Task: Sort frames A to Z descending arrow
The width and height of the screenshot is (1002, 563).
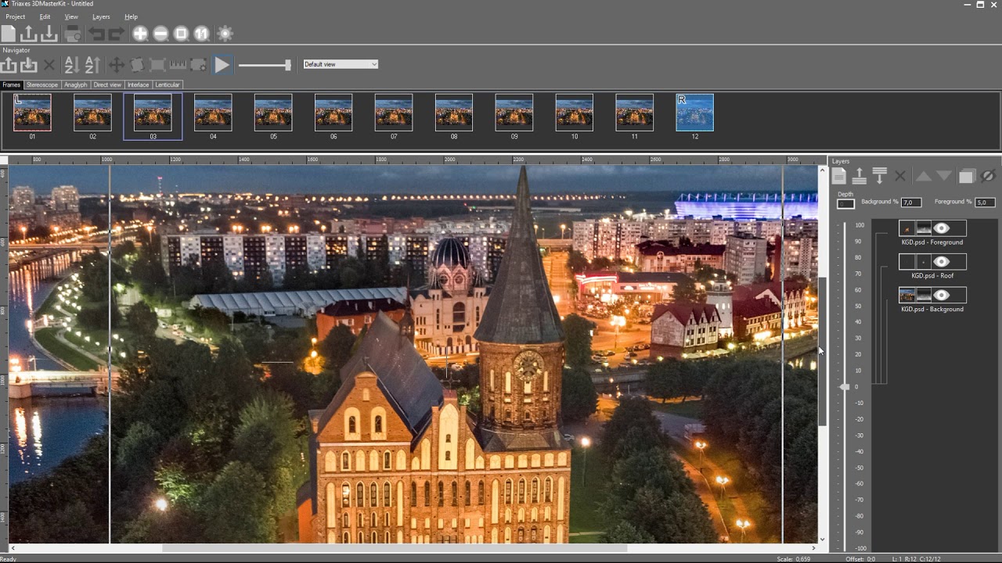Action: tap(71, 65)
